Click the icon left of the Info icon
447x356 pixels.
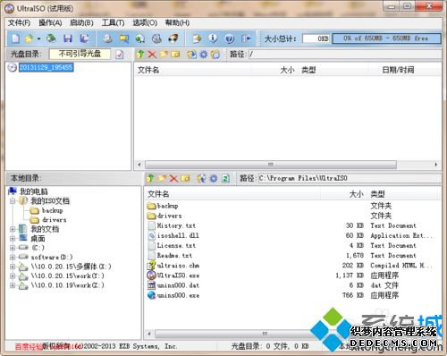pos(197,38)
